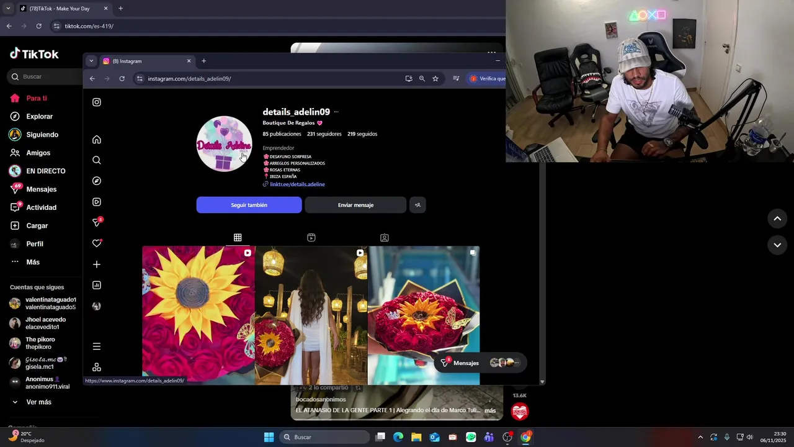Switch to the posts grid tab on the profile
Screen dimensions: 794x447
(238, 238)
